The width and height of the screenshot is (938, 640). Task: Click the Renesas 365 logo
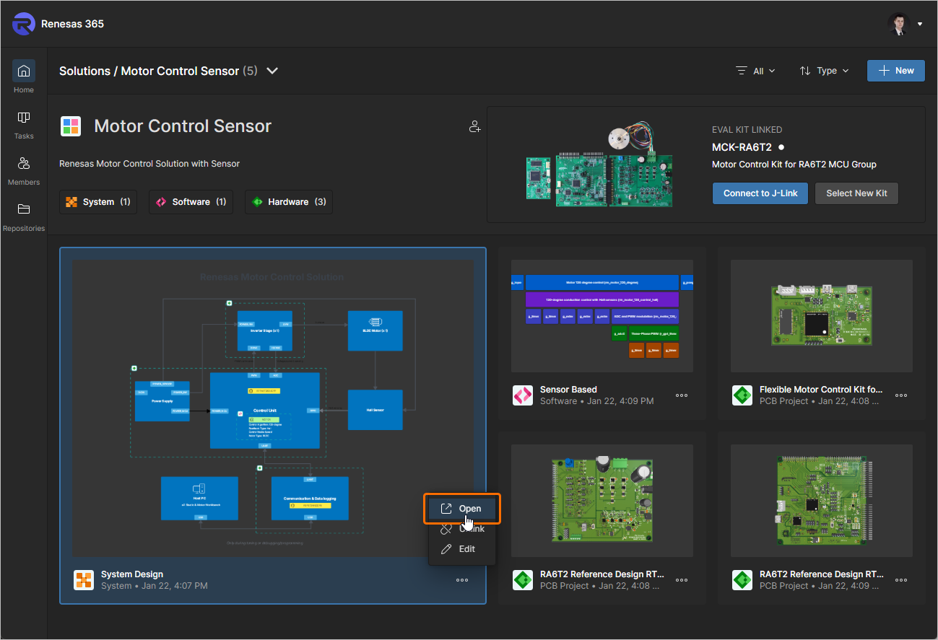[24, 24]
